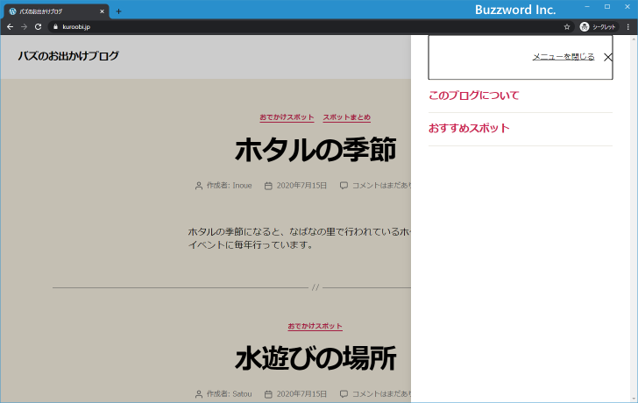
Task: Click the browser back arrow
Action: click(11, 27)
